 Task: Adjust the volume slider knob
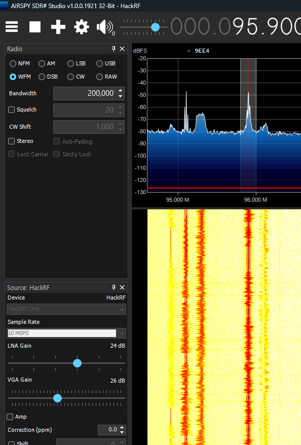[x=155, y=27]
